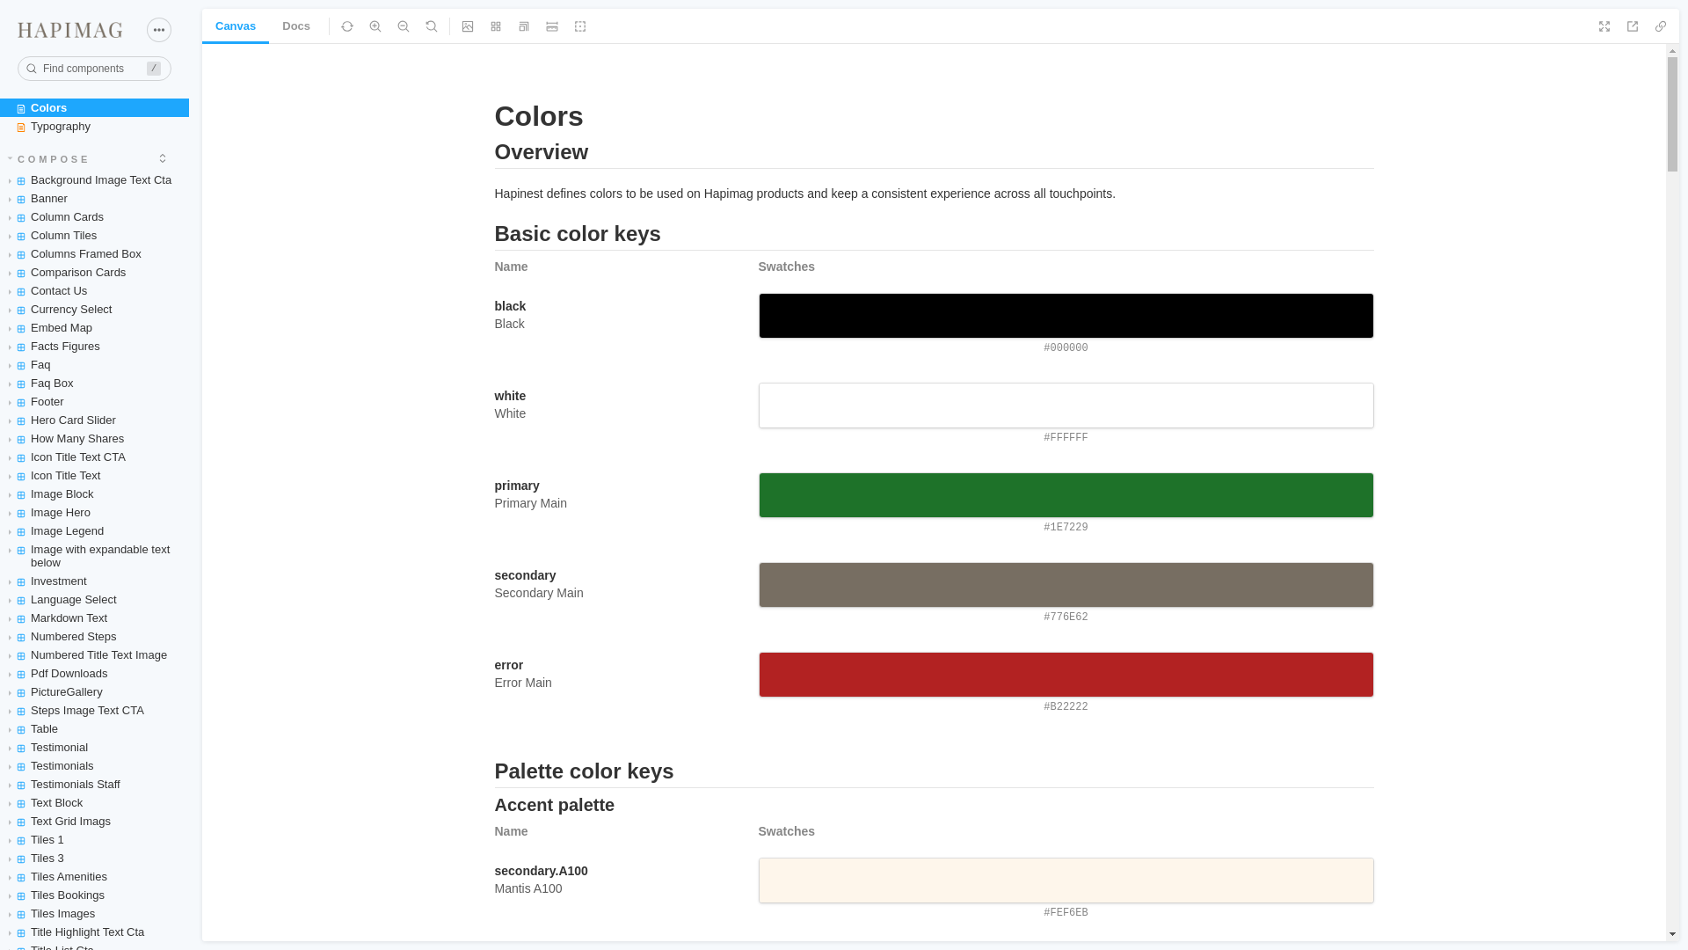Expand the Tiles Bookings tree arrow
Viewport: 1688px width, 950px height.
point(10,895)
